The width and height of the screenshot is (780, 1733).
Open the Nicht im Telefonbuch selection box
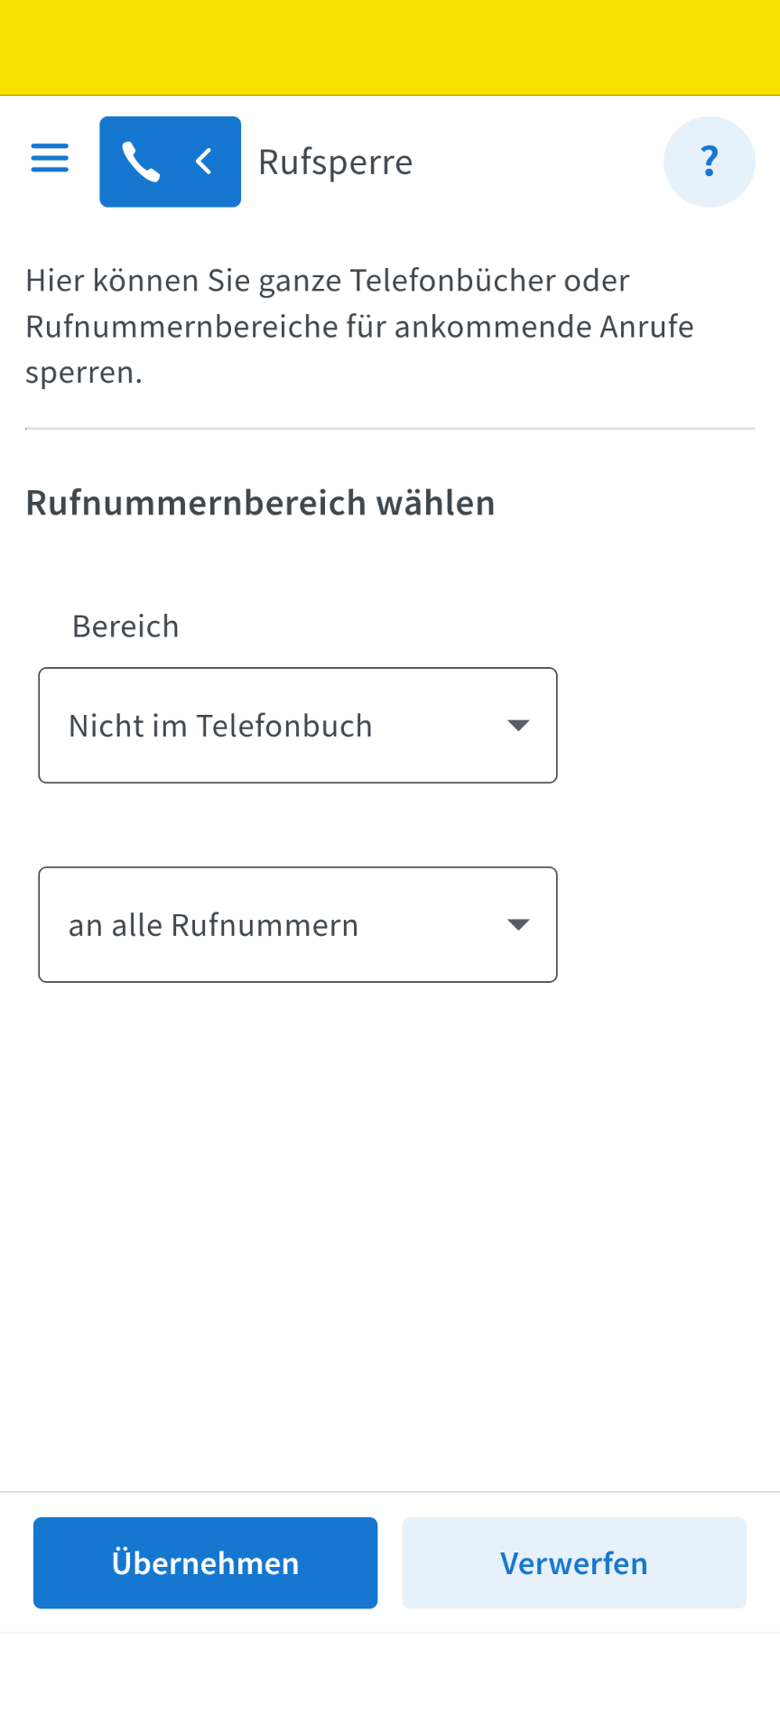(x=271, y=726)
